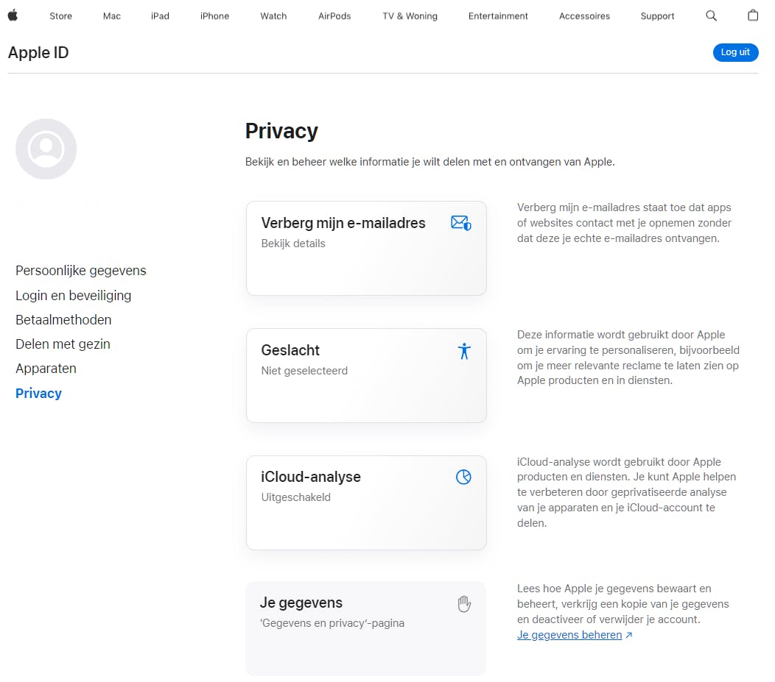The height and width of the screenshot is (682, 775).
Task: Open the TV & Woning menu
Action: pyautogui.click(x=410, y=16)
